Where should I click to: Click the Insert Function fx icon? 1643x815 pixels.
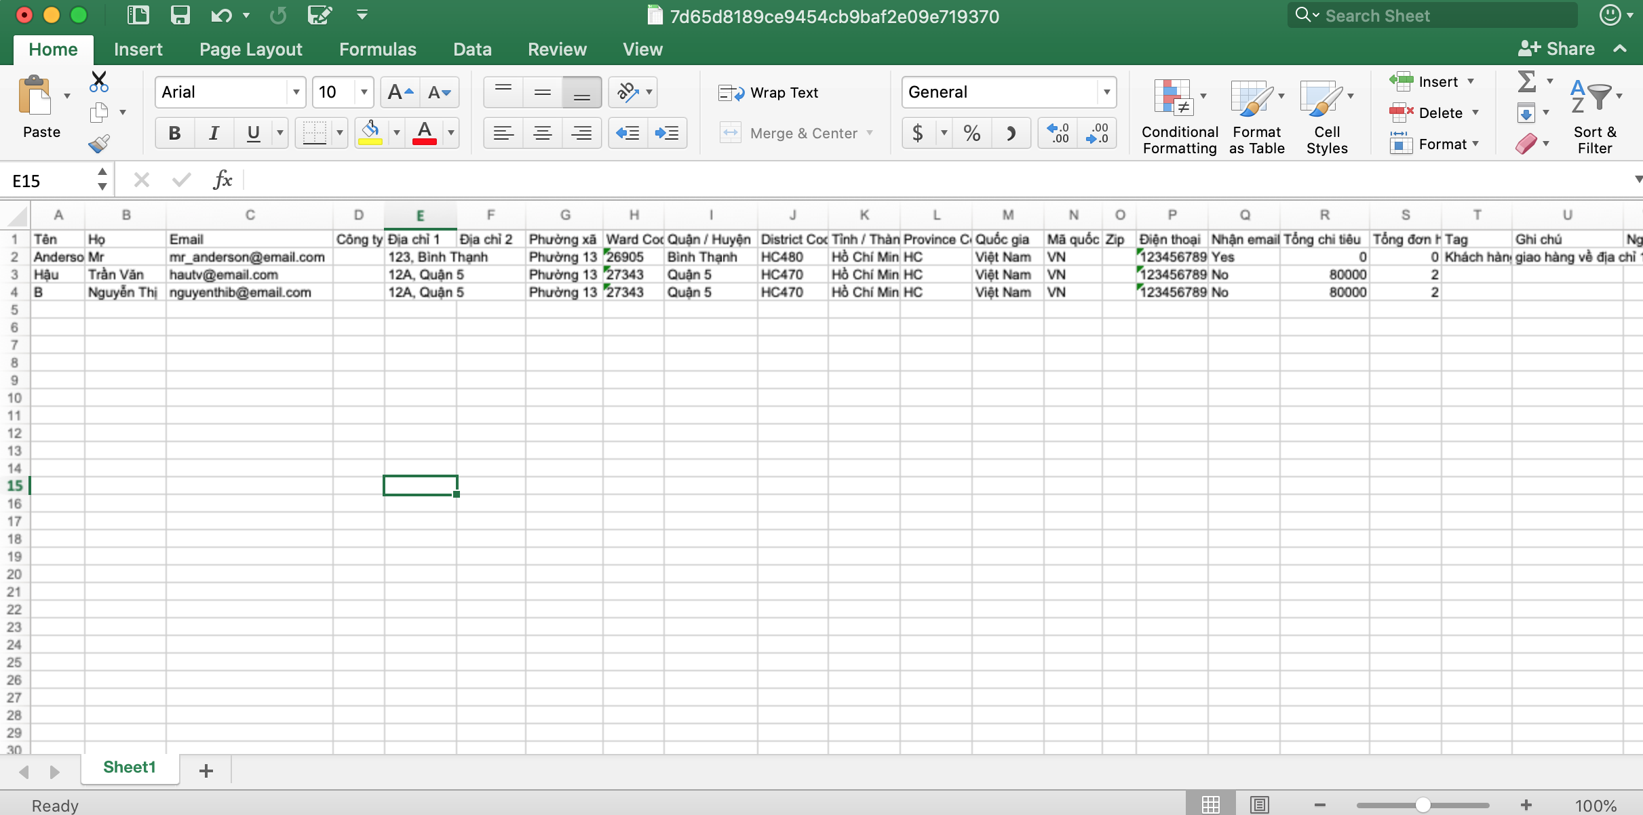pos(223,180)
